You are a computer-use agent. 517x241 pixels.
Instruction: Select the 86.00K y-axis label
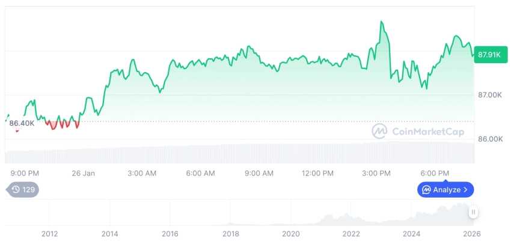click(x=489, y=139)
